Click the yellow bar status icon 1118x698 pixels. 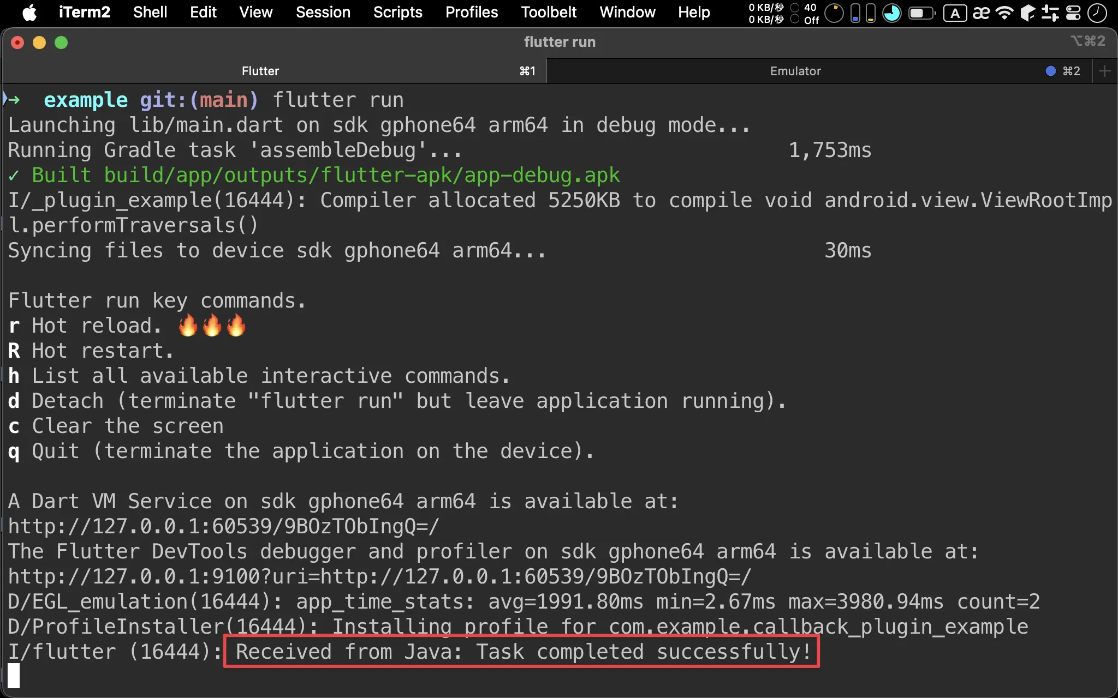tap(871, 13)
